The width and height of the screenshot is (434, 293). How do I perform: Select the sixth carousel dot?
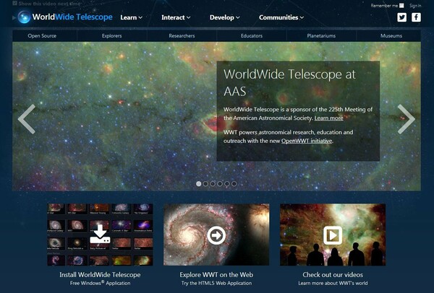pos(234,183)
